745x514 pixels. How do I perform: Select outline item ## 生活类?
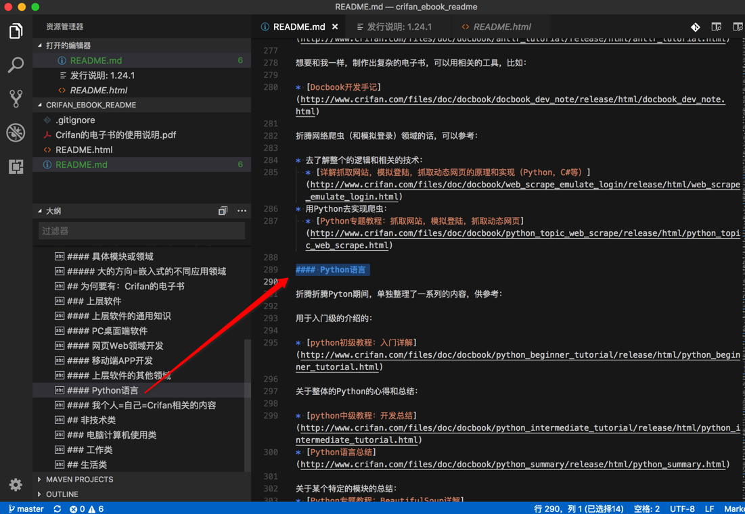coord(138,465)
